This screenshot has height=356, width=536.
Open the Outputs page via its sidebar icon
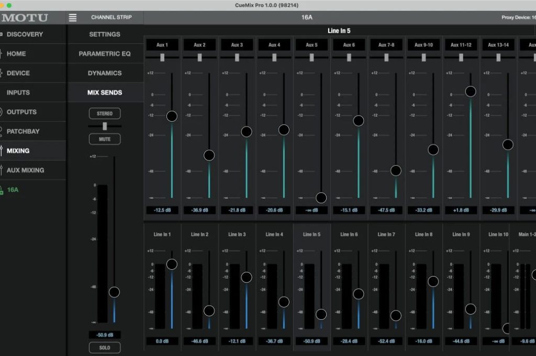[x=2, y=112]
